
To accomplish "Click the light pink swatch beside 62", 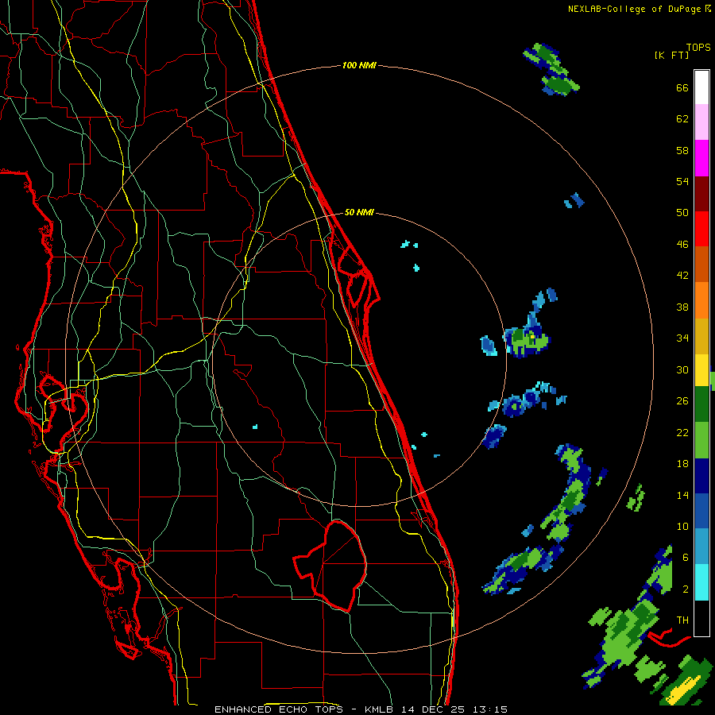I will [701, 122].
